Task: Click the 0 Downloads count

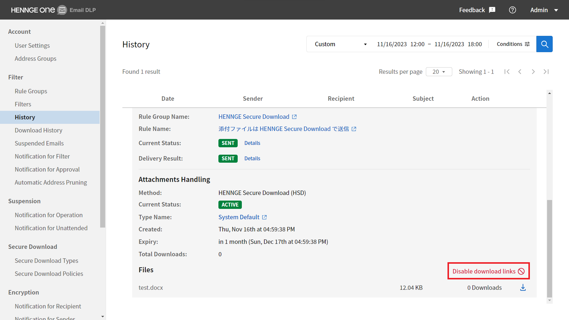Action: click(485, 288)
